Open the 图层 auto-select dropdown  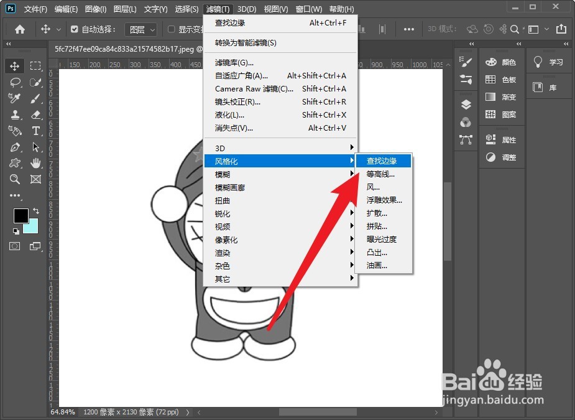[141, 29]
